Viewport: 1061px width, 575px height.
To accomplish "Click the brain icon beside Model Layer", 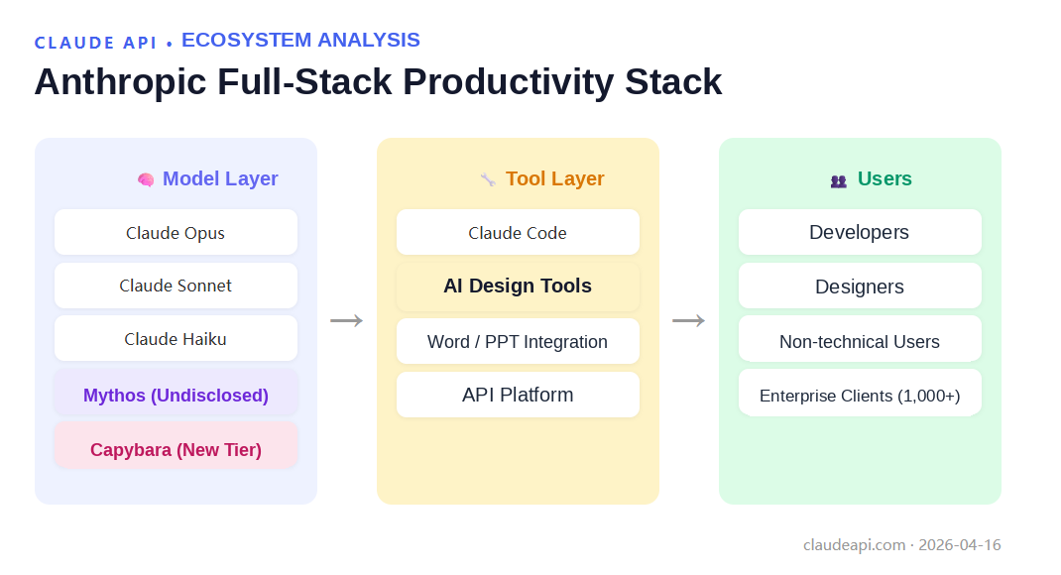I will pyautogui.click(x=146, y=179).
